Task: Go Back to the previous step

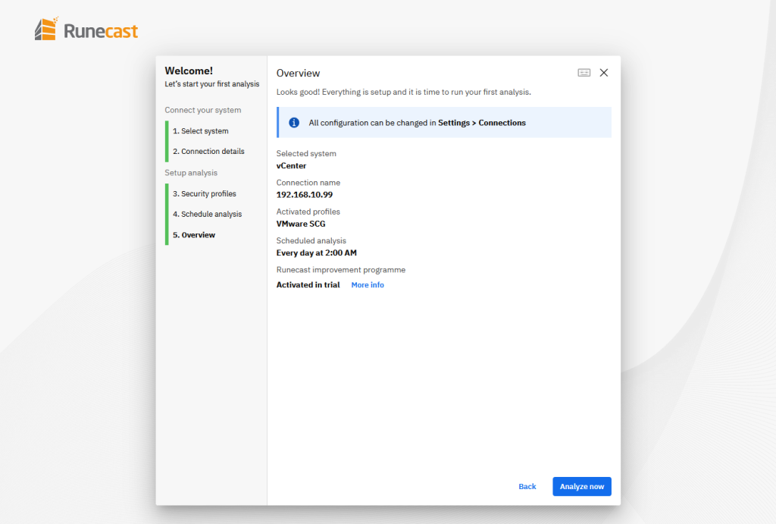Action: click(527, 486)
